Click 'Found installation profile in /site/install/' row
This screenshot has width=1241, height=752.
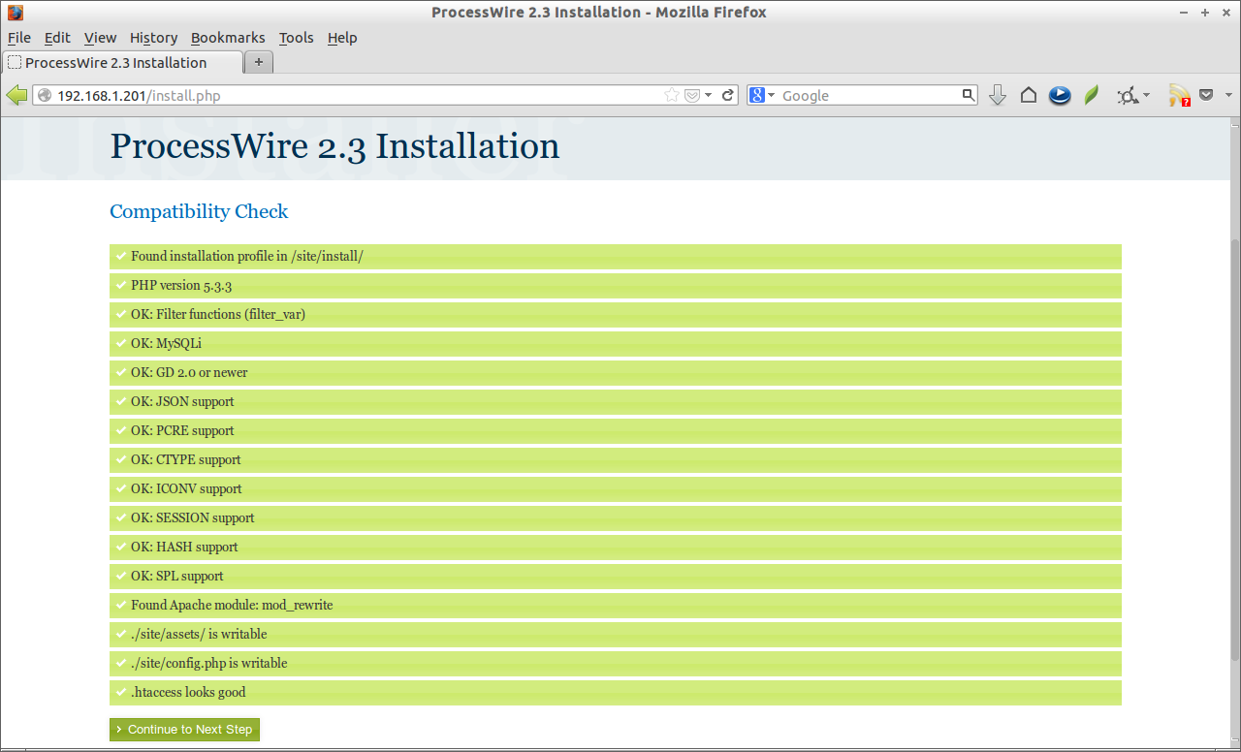point(616,256)
